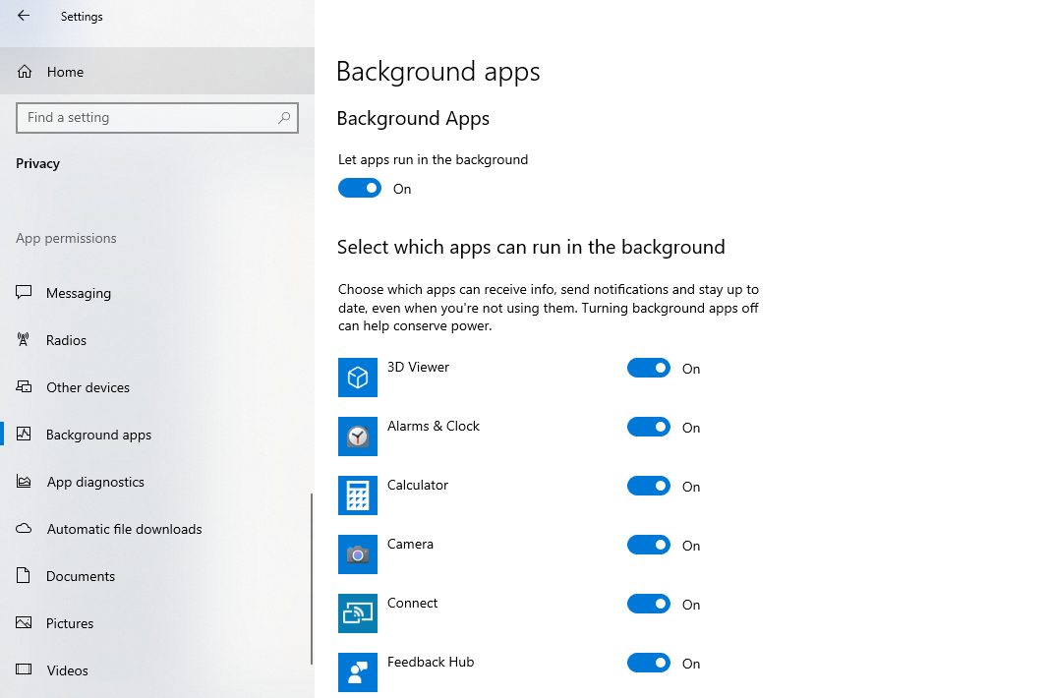Open Other devices settings
Image resolution: width=1050 pixels, height=698 pixels.
156,387
